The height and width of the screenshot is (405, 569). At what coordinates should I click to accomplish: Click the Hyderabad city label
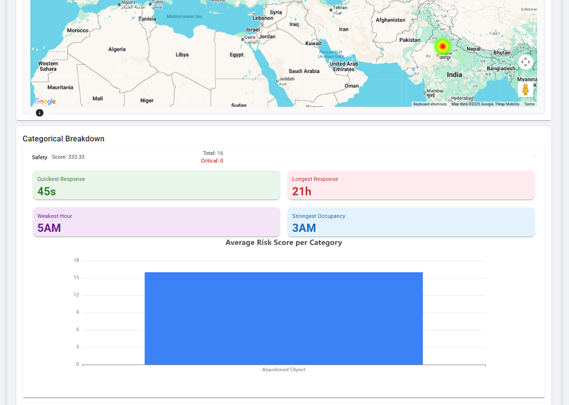462,98
